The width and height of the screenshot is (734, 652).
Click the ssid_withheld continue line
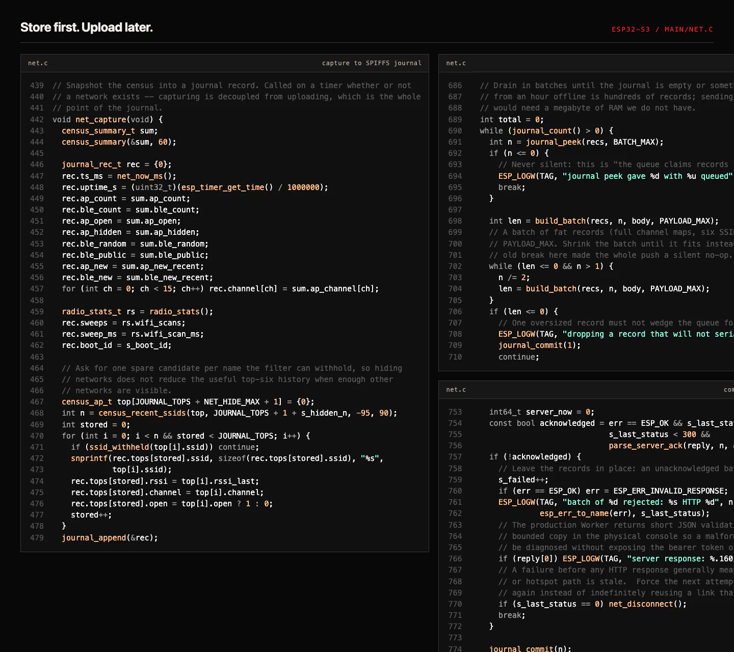pyautogui.click(x=165, y=447)
